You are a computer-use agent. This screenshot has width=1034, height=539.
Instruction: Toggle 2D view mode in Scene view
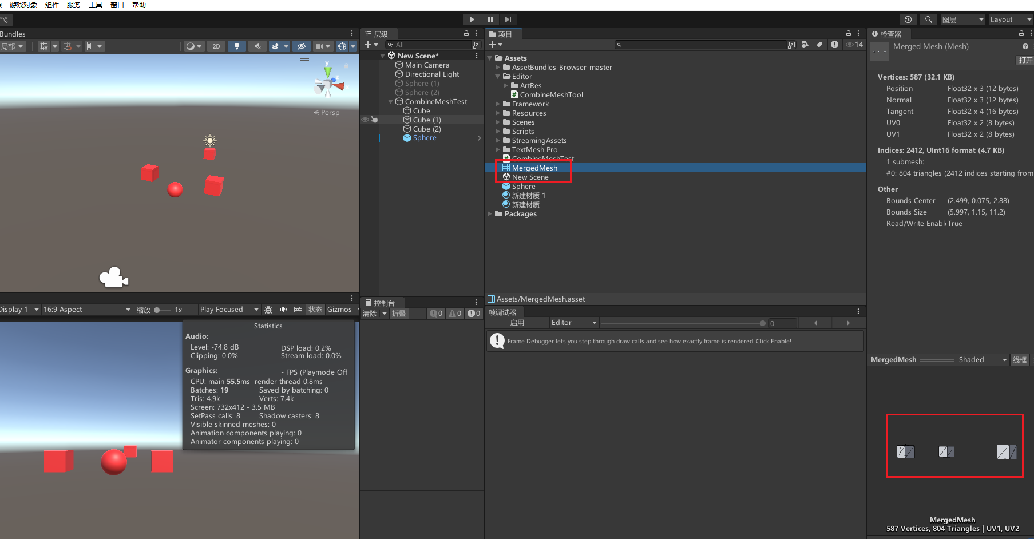pos(216,46)
